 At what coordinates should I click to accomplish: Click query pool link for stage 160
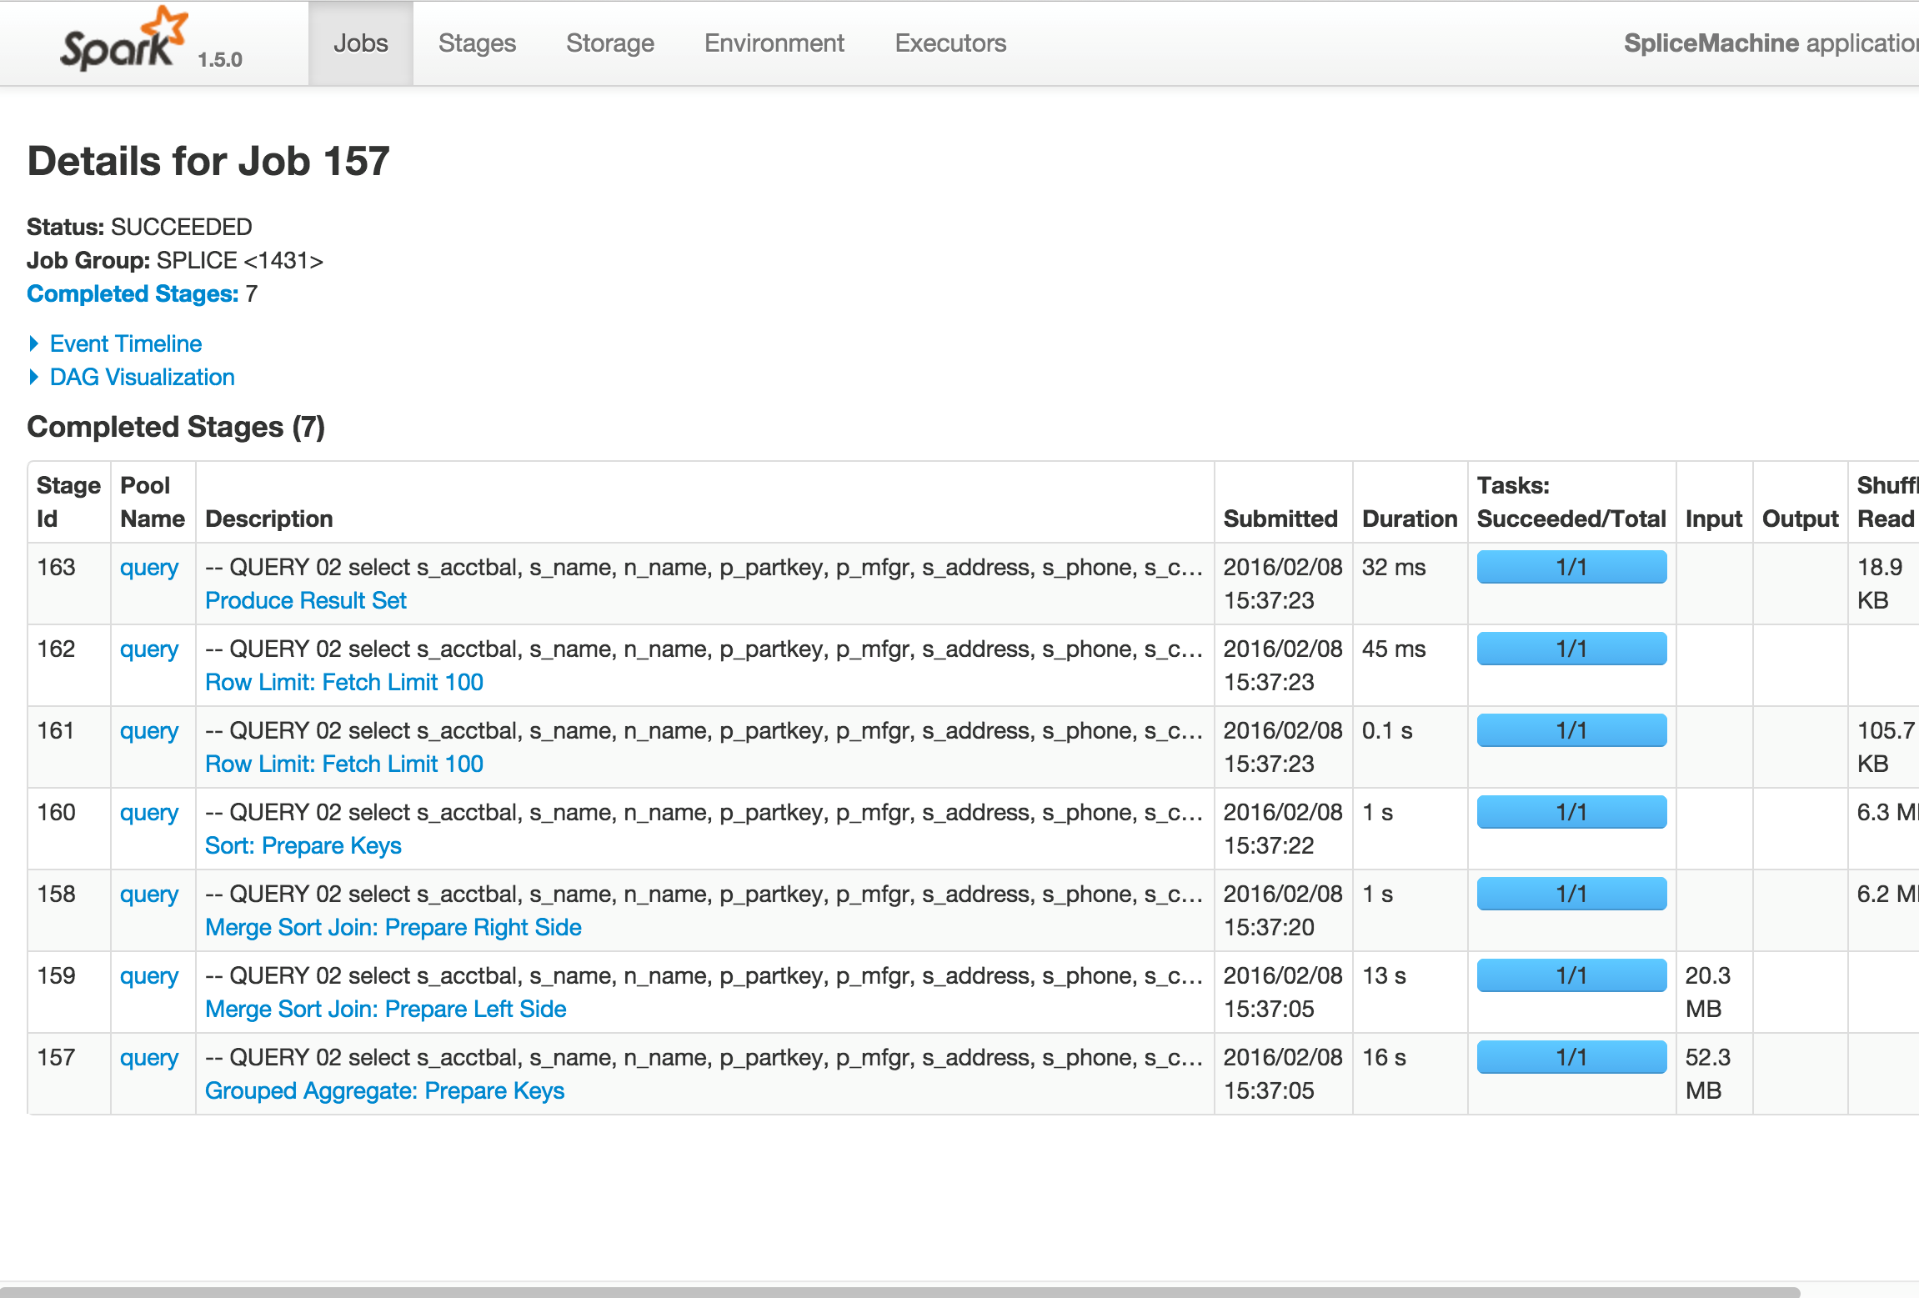[149, 813]
